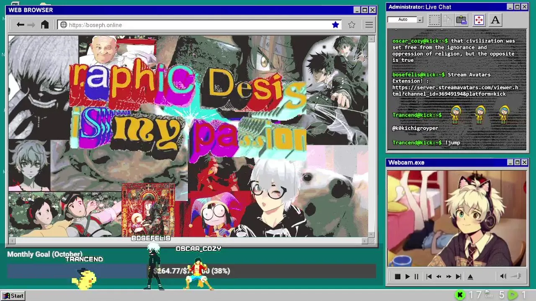Click the !jump message in chat
This screenshot has width=536, height=301.
pyautogui.click(x=452, y=143)
